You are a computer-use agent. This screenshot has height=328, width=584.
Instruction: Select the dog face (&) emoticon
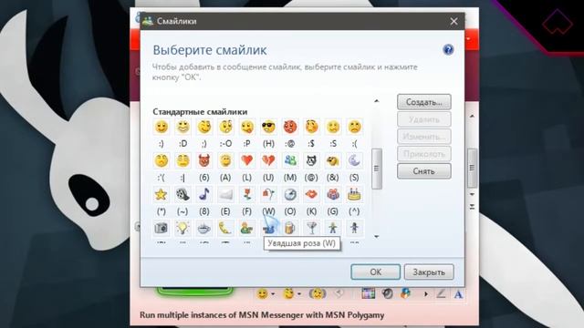pos(333,160)
